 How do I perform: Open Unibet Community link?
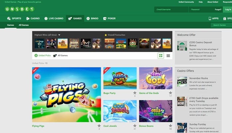pos(186,2)
